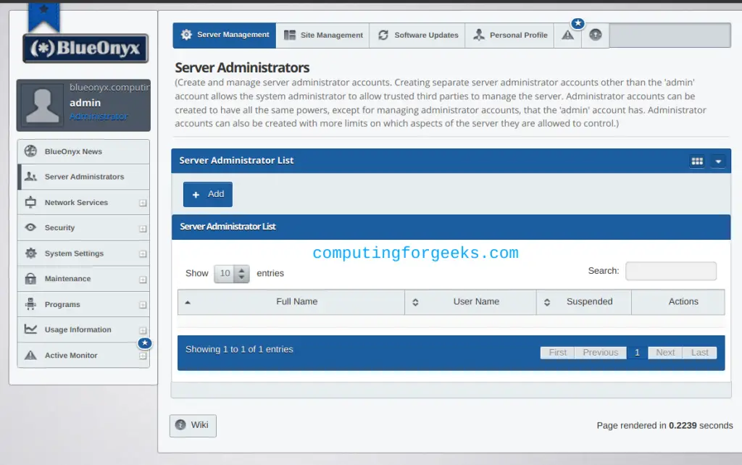The width and height of the screenshot is (742, 465).
Task: Open the list header dropdown arrow
Action: click(718, 162)
